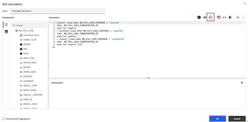The width and height of the screenshot is (248, 122).
Task: Click the OK button
Action: tap(217, 119)
